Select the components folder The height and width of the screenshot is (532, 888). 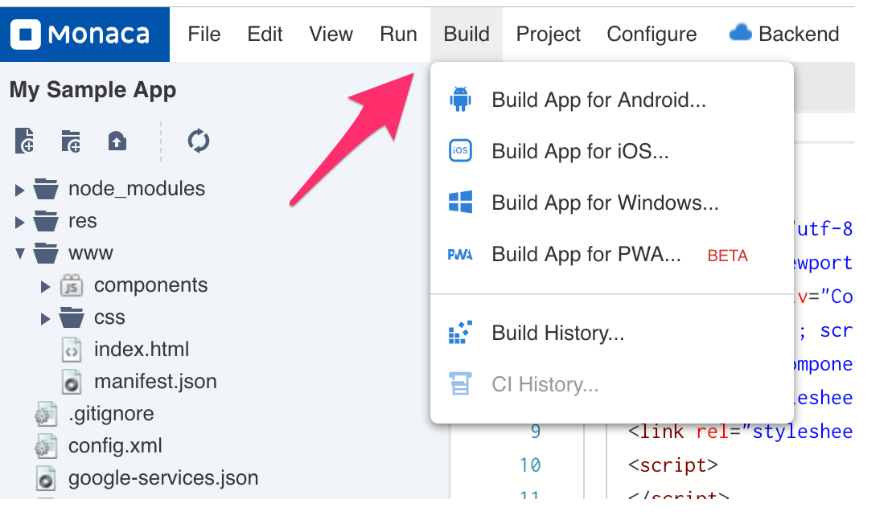tap(150, 285)
